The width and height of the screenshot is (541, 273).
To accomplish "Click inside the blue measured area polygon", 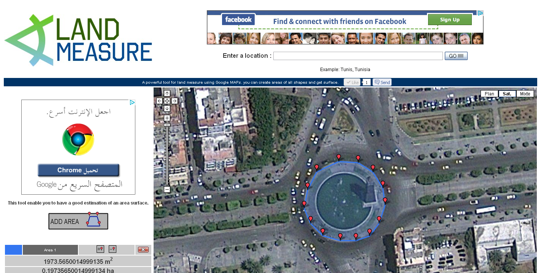I will point(344,201).
